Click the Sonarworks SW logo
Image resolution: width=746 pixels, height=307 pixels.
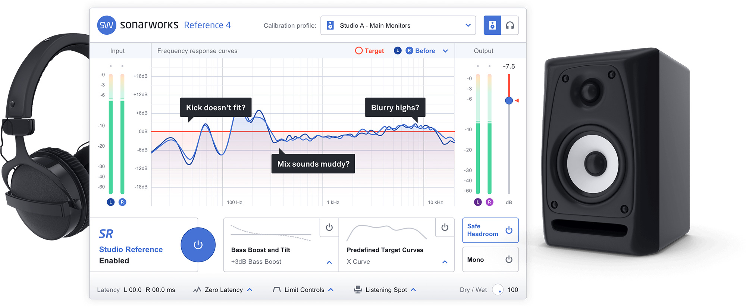(107, 25)
